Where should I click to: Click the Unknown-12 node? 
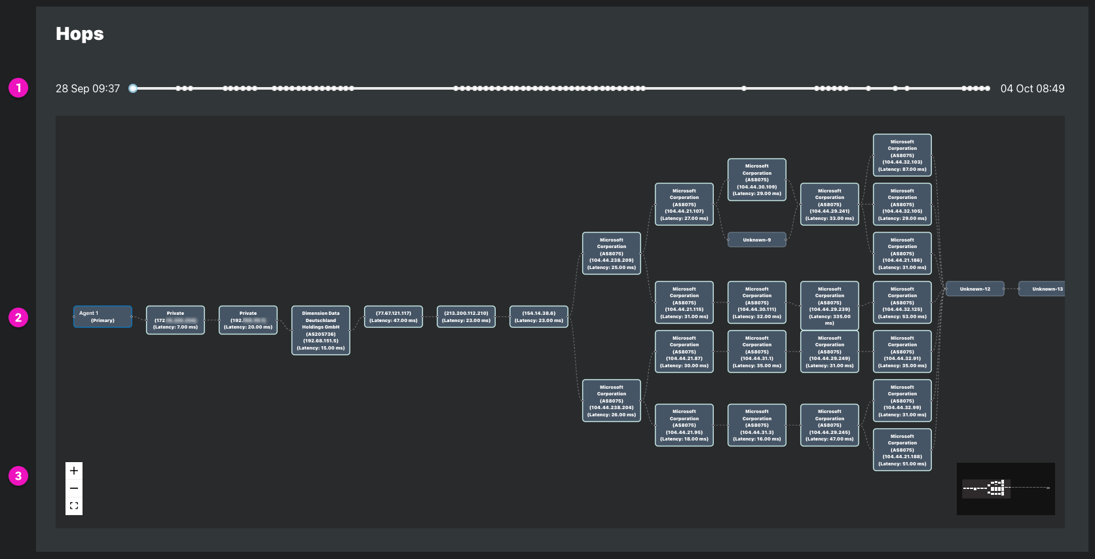point(975,289)
